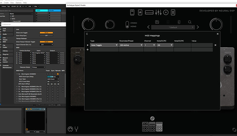The height and width of the screenshot is (136, 237).
Task: Open the waveform effects section icon
Action: click(x=140, y=12)
